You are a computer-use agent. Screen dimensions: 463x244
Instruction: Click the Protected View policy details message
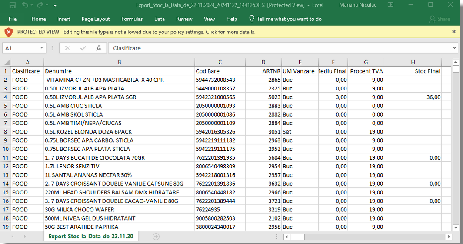coord(160,32)
